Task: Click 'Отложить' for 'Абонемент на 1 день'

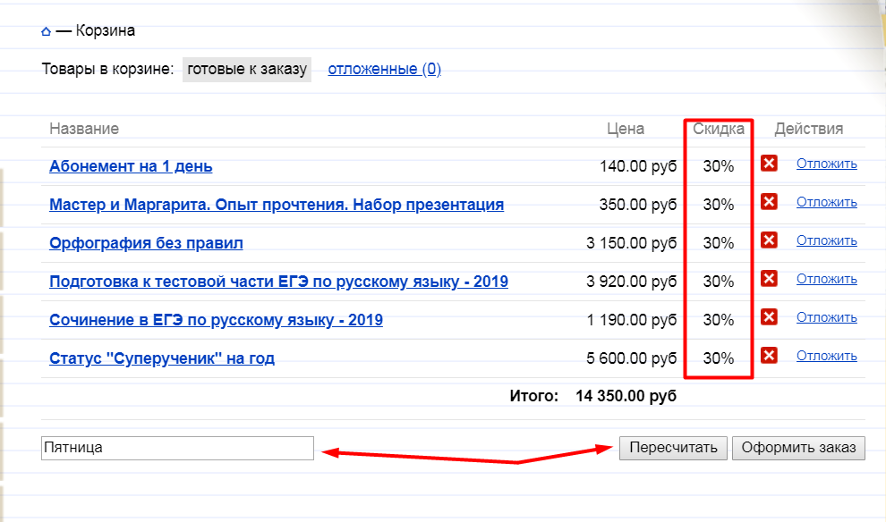Action: [x=826, y=164]
